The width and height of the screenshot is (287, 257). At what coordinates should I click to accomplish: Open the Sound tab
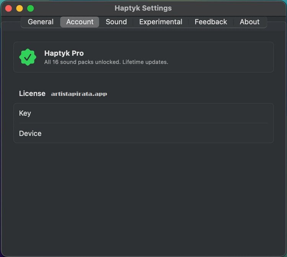pos(116,22)
